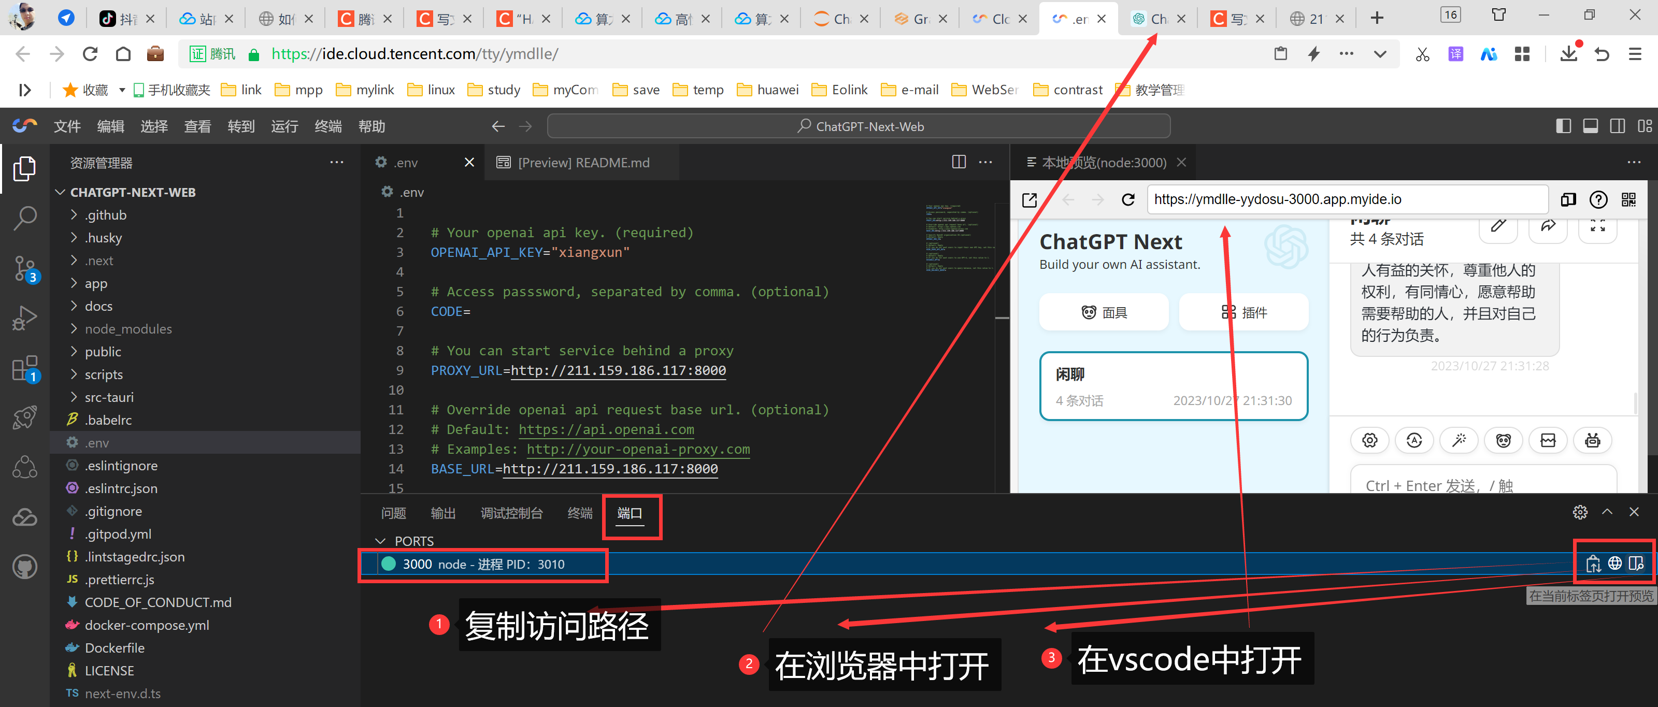The width and height of the screenshot is (1658, 707).
Task: Toggle the secondary side bar layout icon
Action: click(x=1618, y=126)
